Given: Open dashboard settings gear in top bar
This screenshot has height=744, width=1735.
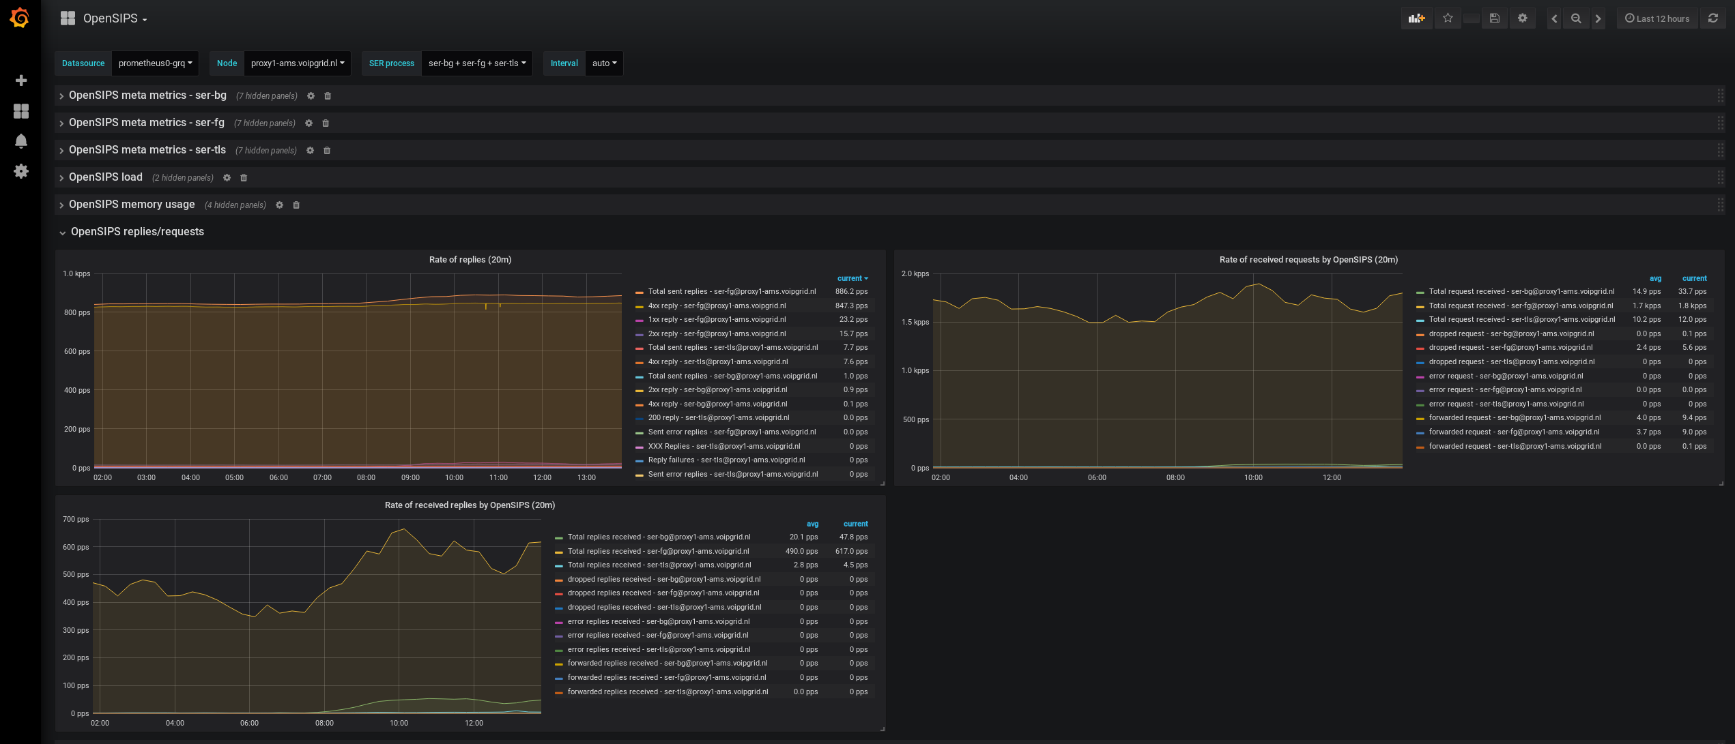Looking at the screenshot, I should click(x=1522, y=18).
